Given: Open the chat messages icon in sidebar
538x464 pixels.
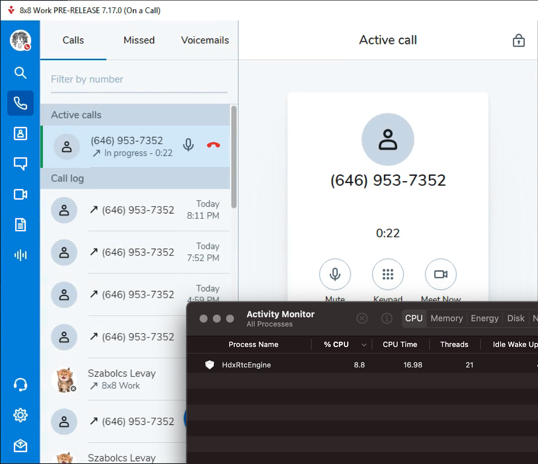Looking at the screenshot, I should click(20, 164).
